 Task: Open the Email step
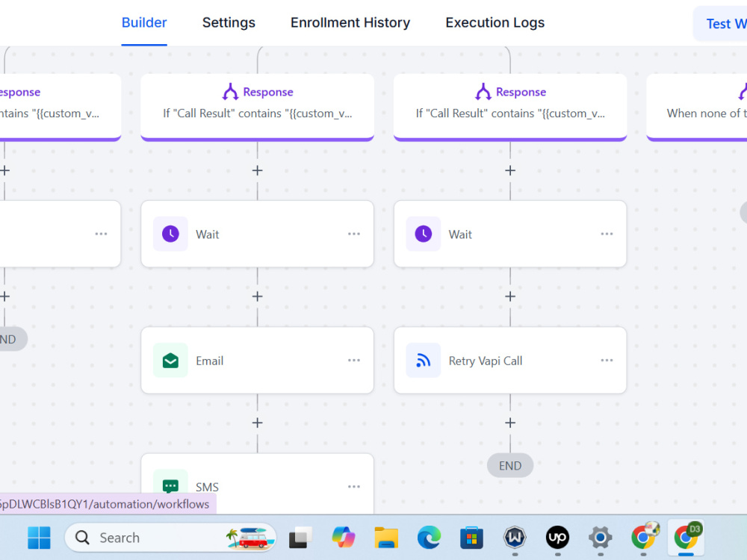tap(257, 361)
